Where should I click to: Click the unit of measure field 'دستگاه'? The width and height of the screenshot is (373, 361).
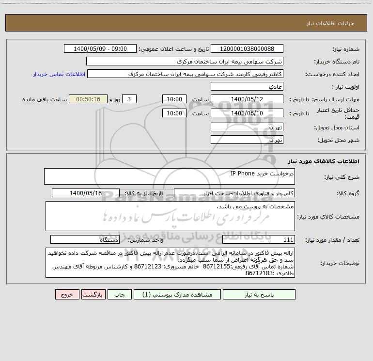tap(85, 240)
